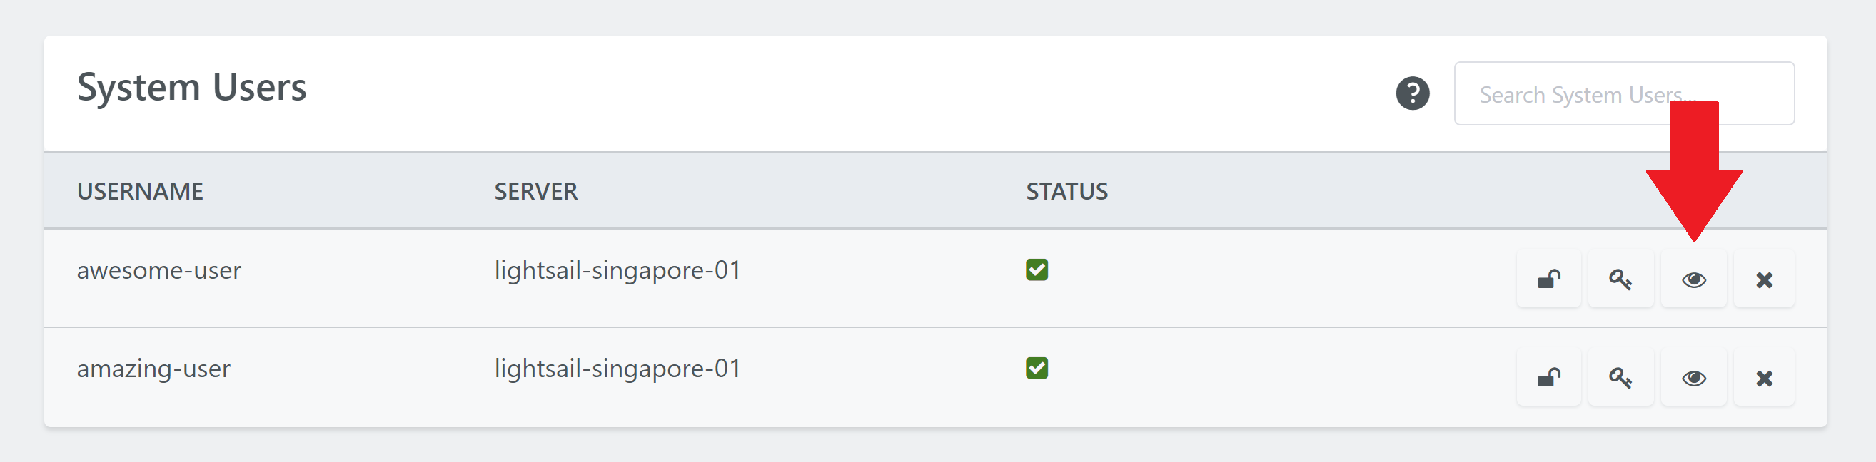Click the unlock icon for awesome-user
Screen dimensions: 1876x462
[1548, 279]
